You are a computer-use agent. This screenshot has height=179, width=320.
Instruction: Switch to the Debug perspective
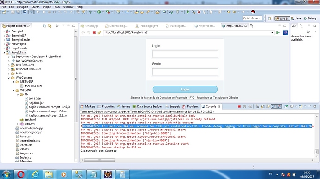(x=310, y=19)
